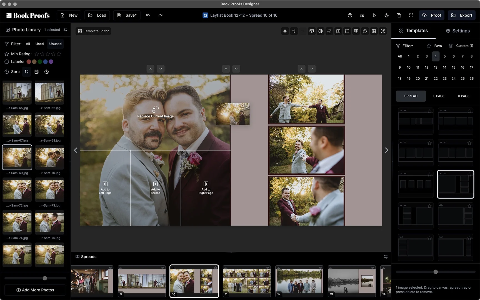
Task: Start slideshow with the play icon
Action: pyautogui.click(x=374, y=15)
